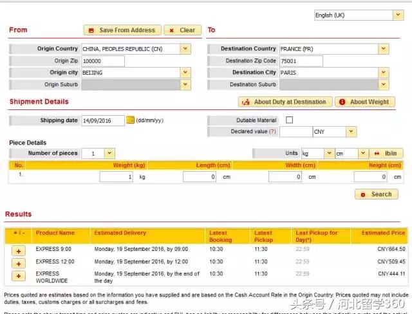Expand the EXPRESS 12:00 result row

click(x=19, y=263)
